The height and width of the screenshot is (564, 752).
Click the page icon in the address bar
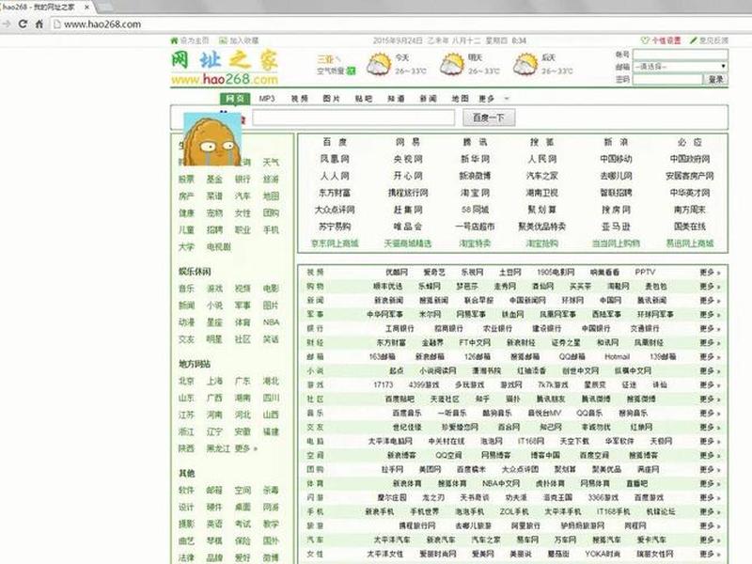point(57,24)
